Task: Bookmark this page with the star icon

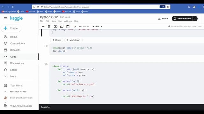Action: click(x=168, y=7)
